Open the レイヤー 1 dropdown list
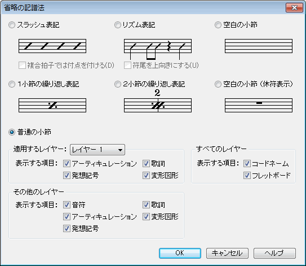 coord(97,150)
